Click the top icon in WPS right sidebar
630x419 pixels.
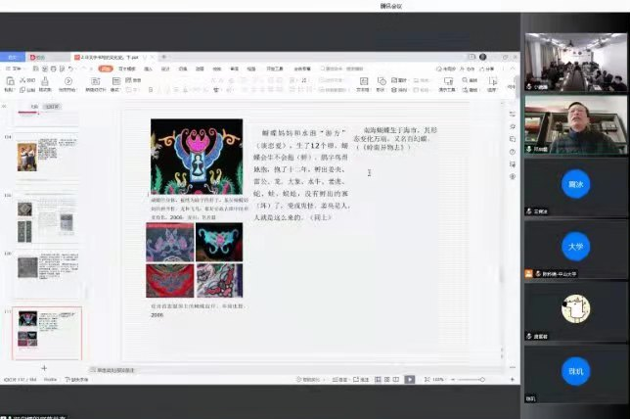[513, 115]
